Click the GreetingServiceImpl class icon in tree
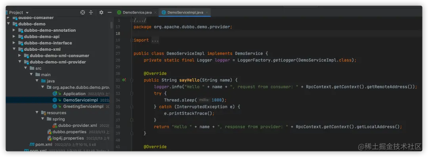This screenshot has height=157, width=428. [55, 107]
